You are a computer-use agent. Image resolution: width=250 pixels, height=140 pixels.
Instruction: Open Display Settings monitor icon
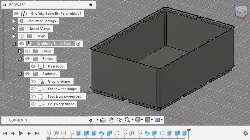(138, 120)
